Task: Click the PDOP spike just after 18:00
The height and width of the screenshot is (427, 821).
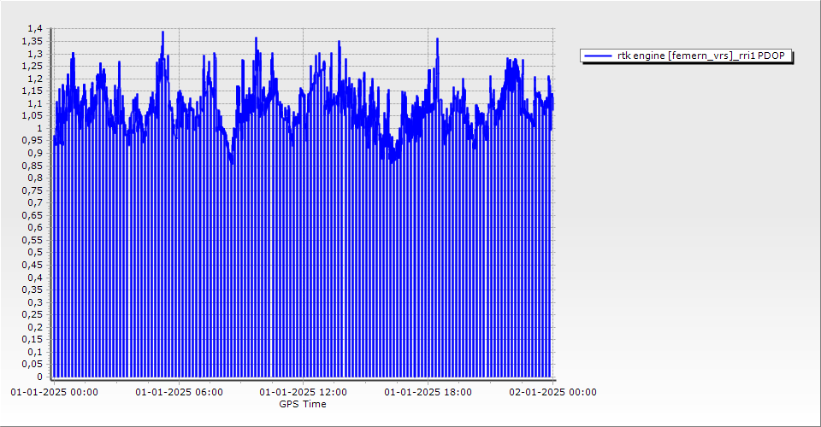Action: (x=437, y=40)
